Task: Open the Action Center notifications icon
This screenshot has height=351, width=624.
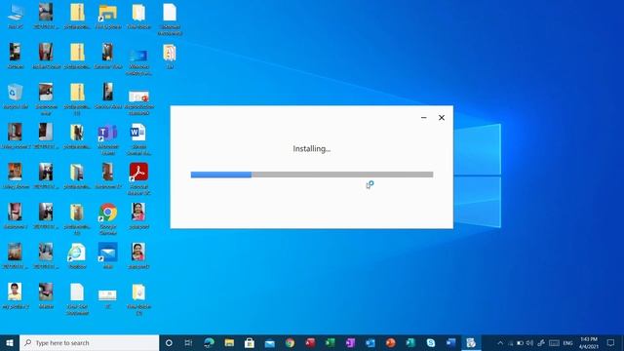Action: click(611, 342)
